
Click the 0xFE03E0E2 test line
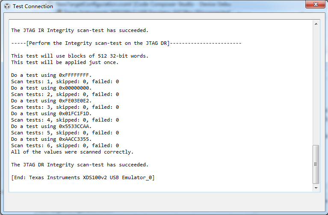pyautogui.click(x=51, y=101)
